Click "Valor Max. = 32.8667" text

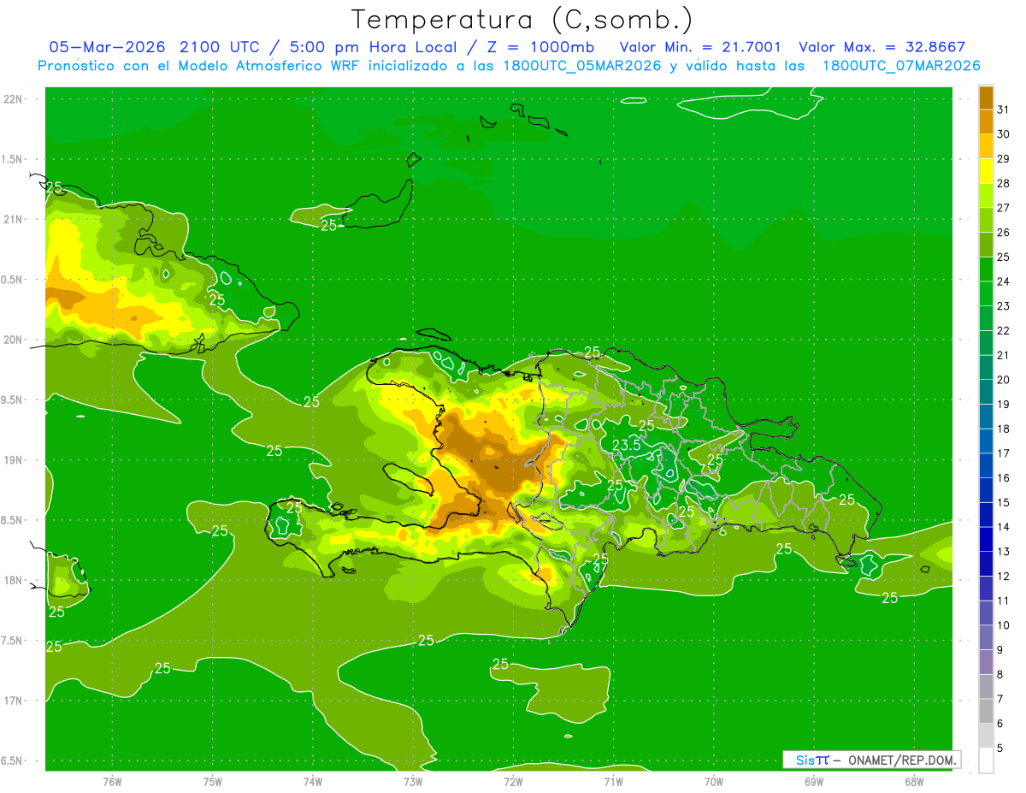click(882, 47)
